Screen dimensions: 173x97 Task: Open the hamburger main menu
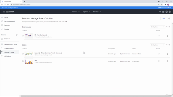(4, 12)
